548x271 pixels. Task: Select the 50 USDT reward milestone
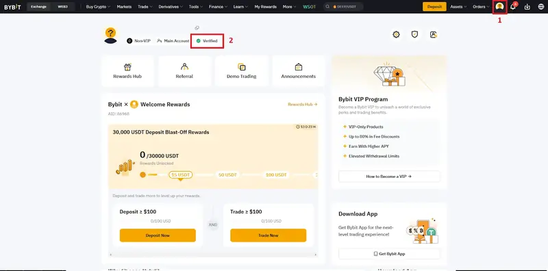227,175
